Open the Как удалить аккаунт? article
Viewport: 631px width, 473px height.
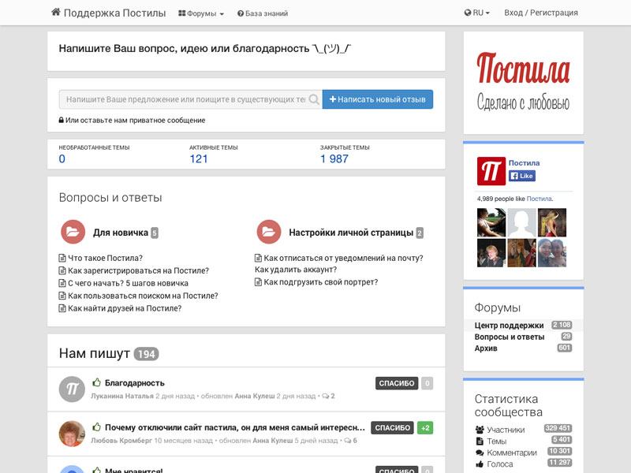[x=296, y=270]
